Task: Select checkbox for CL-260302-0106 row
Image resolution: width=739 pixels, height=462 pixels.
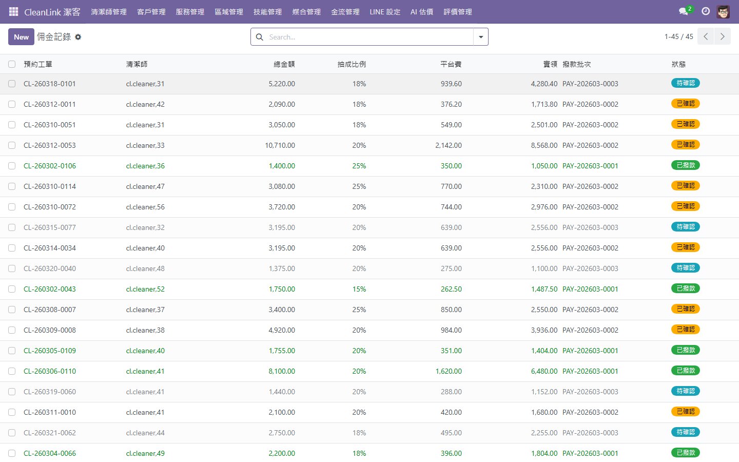Action: click(x=12, y=166)
